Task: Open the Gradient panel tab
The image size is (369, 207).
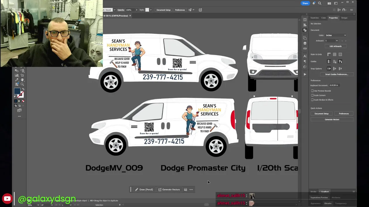Action: (325, 191)
